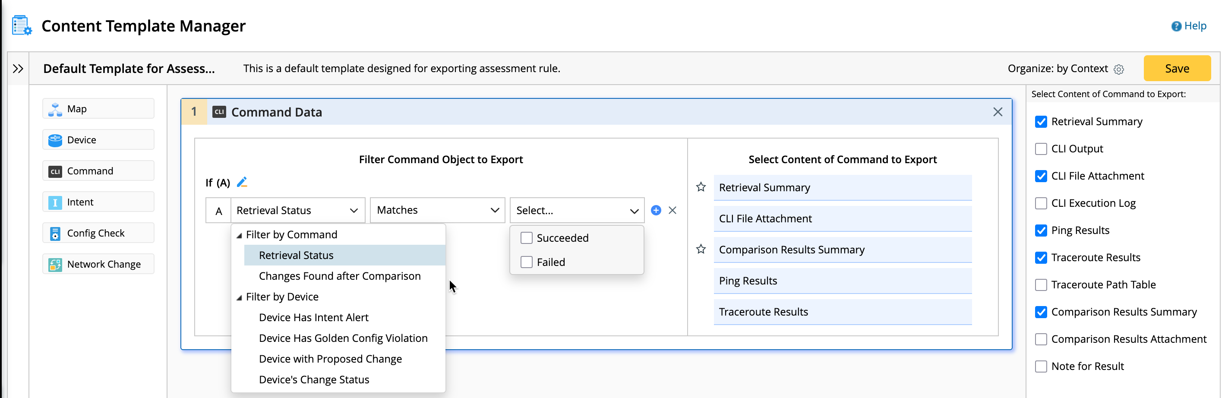Select Device Has Intent Alert option
1225x398 pixels.
click(313, 318)
